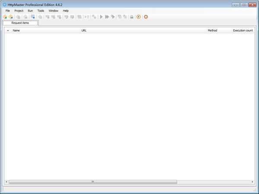Close the HttpMaster window
The height and width of the screenshot is (194, 259).
pos(253,5)
